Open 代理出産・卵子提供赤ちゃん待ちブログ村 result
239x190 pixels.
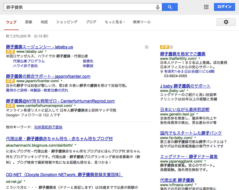(59, 139)
